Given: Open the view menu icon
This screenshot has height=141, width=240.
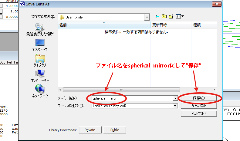Looking at the screenshot, I should (180, 17).
